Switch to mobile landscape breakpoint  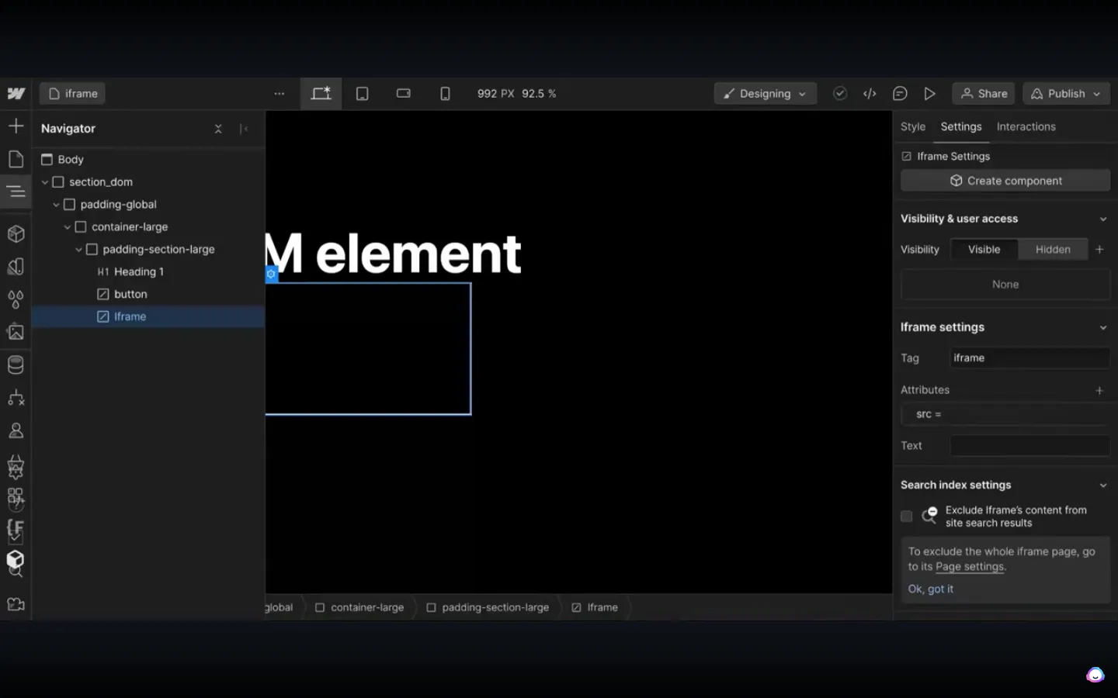[404, 94]
